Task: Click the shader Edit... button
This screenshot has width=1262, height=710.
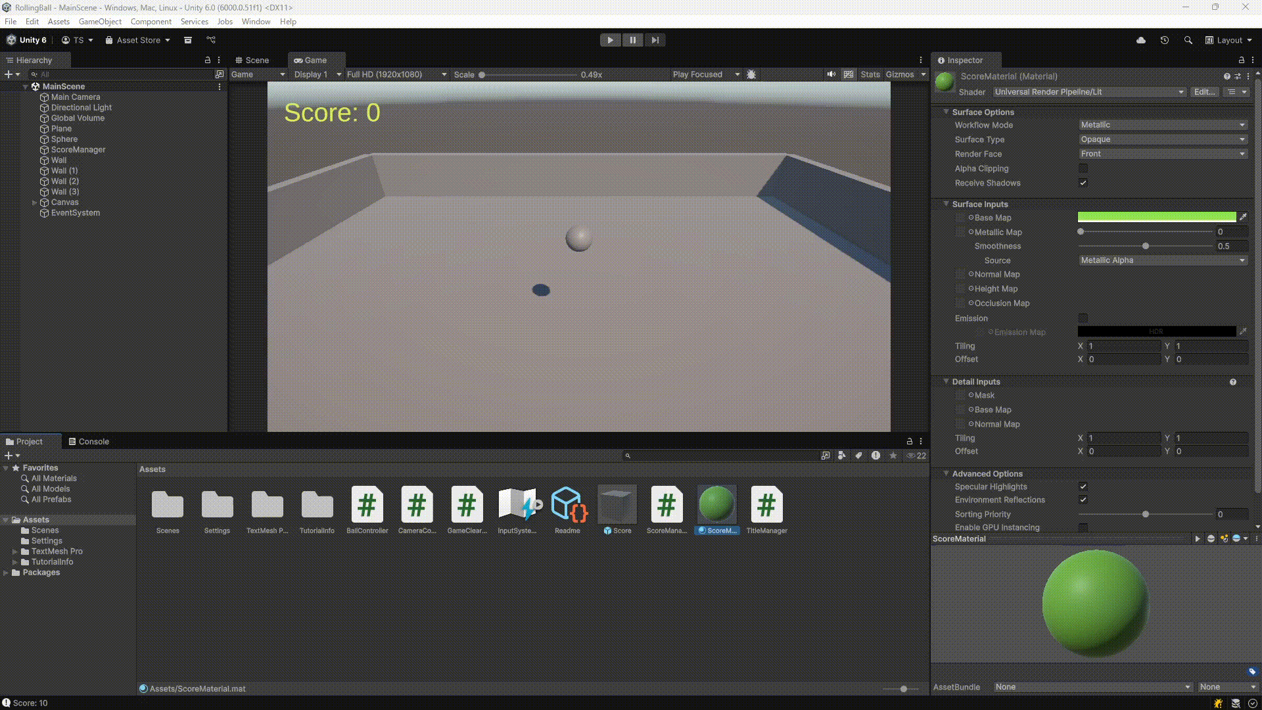Action: coord(1204,92)
